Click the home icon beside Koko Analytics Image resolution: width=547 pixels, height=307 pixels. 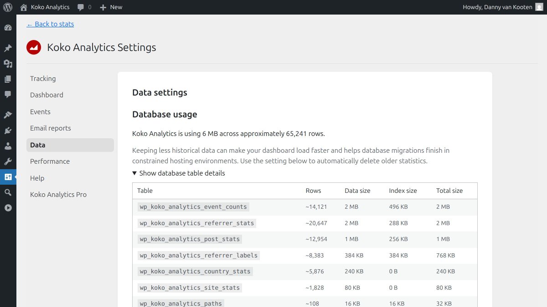(x=24, y=7)
